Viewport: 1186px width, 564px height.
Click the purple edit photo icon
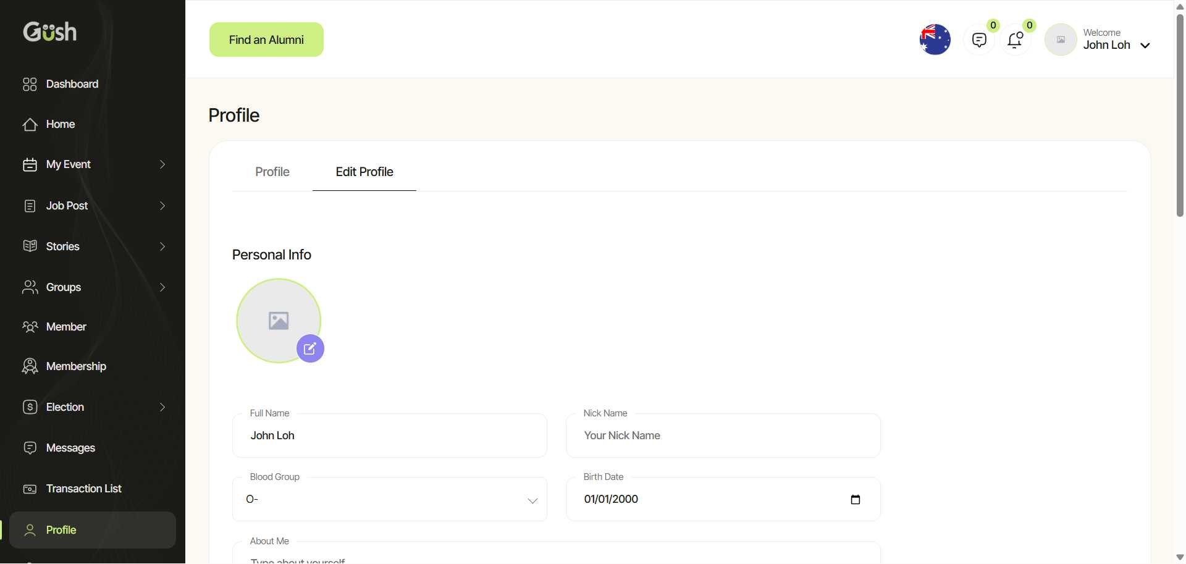[310, 348]
